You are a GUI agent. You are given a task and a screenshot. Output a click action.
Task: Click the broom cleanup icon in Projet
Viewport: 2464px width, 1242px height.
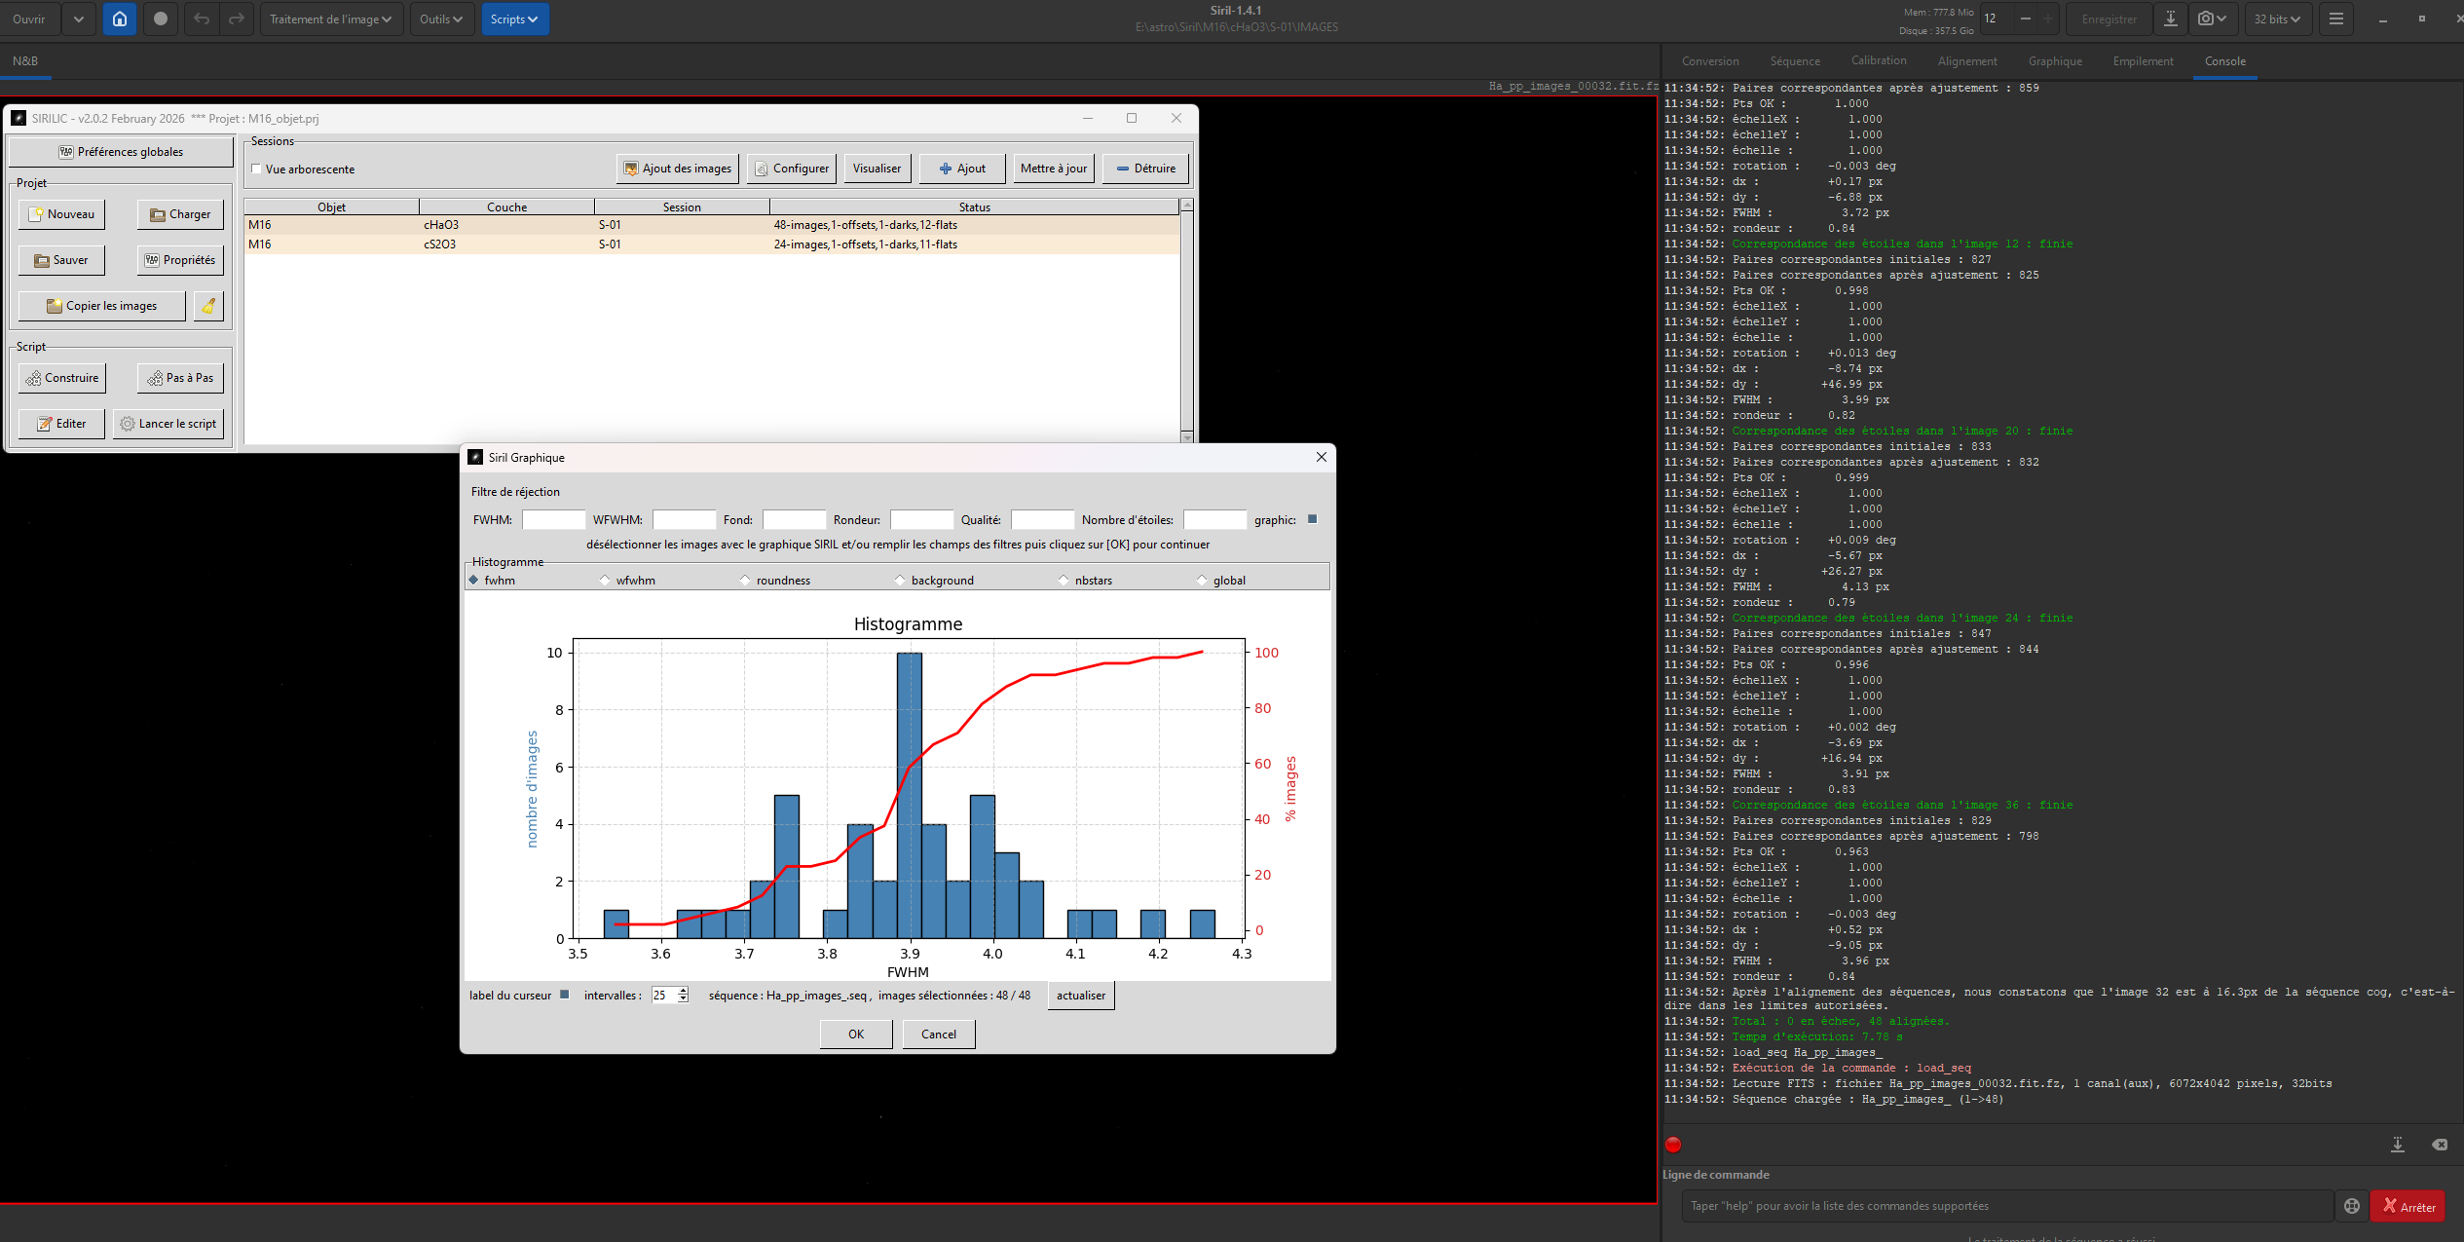(208, 306)
